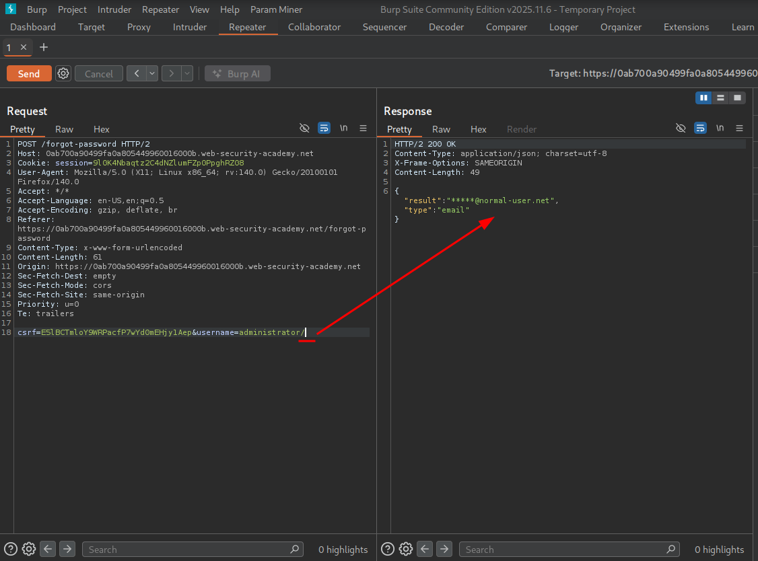The width and height of the screenshot is (758, 561).
Task: Switch Response view to Raw
Action: tap(441, 129)
